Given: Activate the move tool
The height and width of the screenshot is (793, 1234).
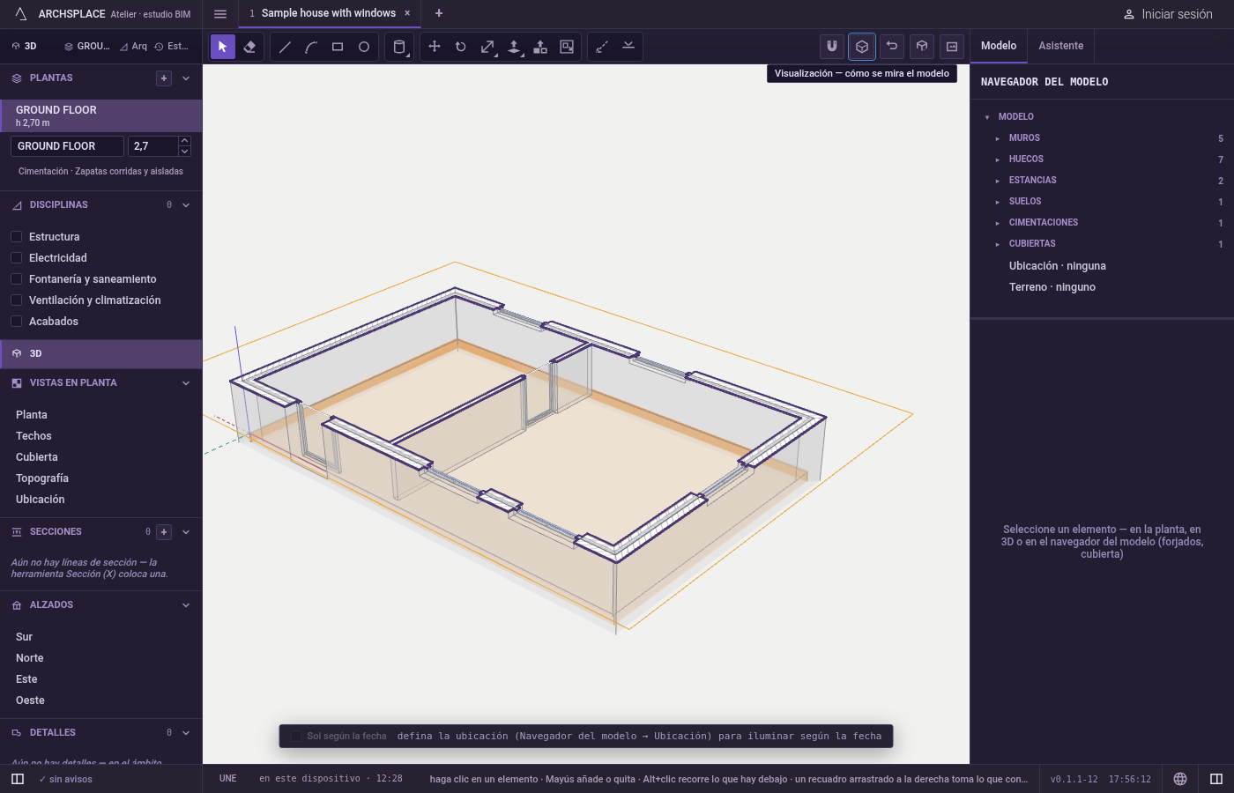Looking at the screenshot, I should coord(435,47).
